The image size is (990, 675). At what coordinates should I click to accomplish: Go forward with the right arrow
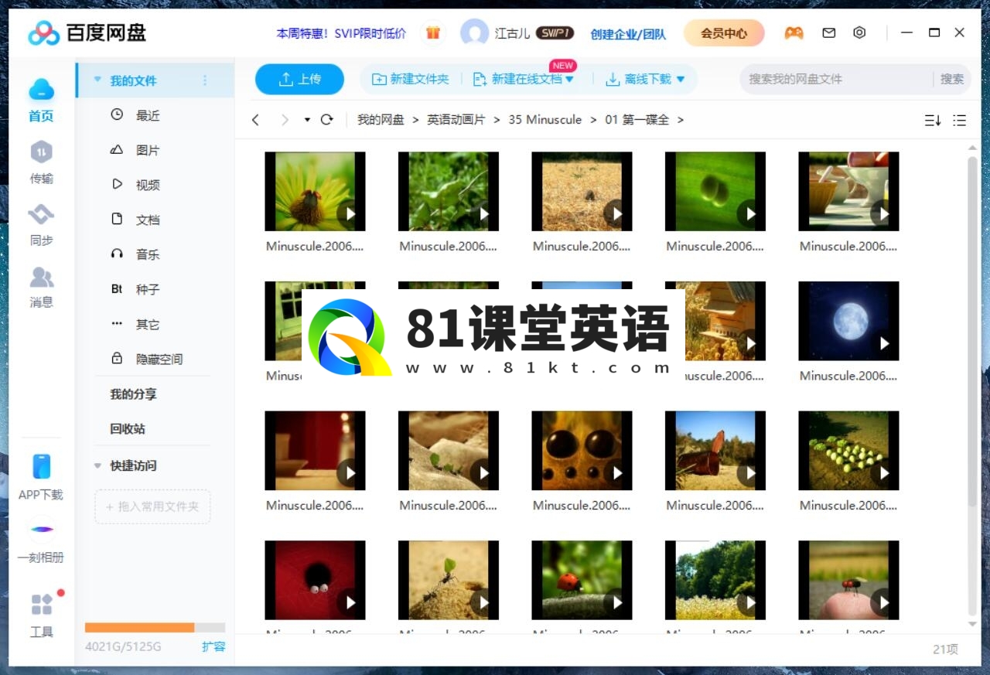click(285, 120)
